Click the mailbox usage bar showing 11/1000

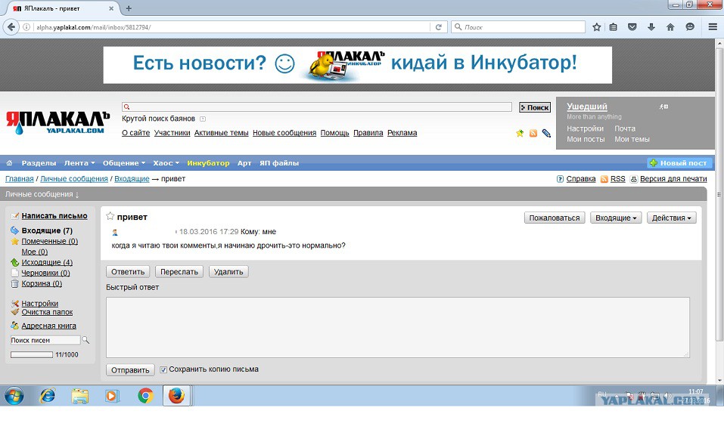[32, 355]
